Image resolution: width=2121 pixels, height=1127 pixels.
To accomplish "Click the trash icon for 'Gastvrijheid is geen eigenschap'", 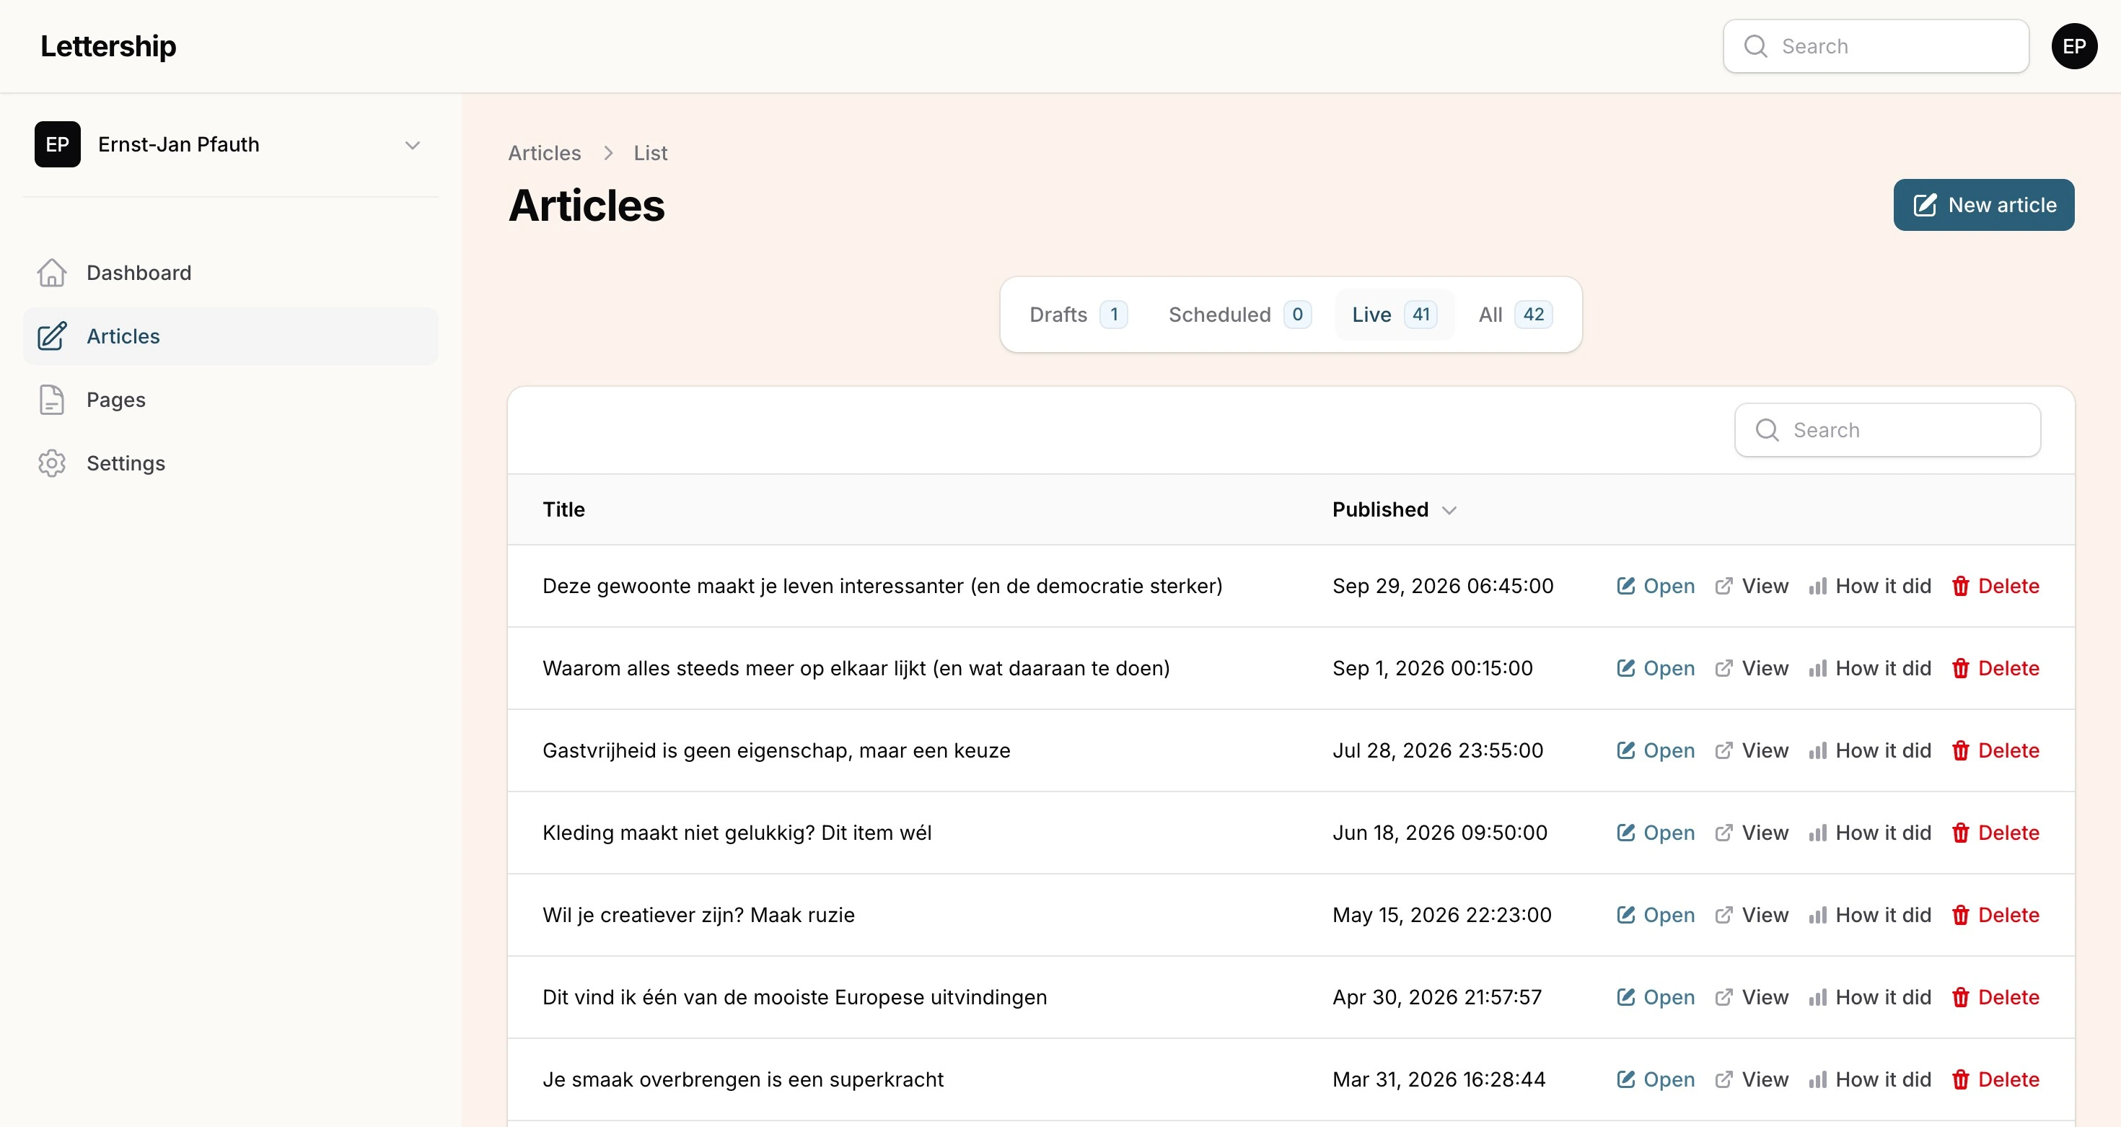I will [1960, 751].
